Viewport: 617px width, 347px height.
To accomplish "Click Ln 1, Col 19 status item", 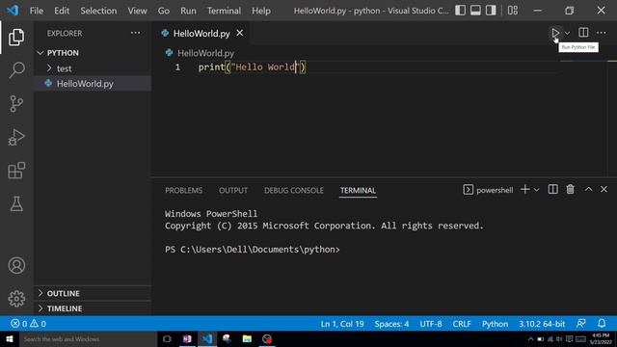I will 342,324.
